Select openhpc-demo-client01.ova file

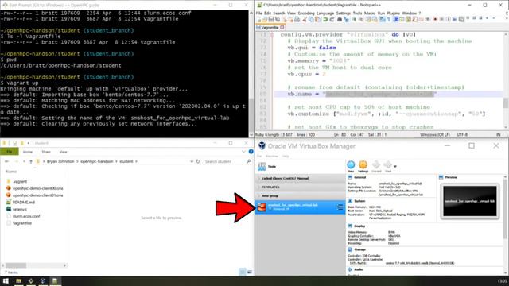(x=37, y=195)
